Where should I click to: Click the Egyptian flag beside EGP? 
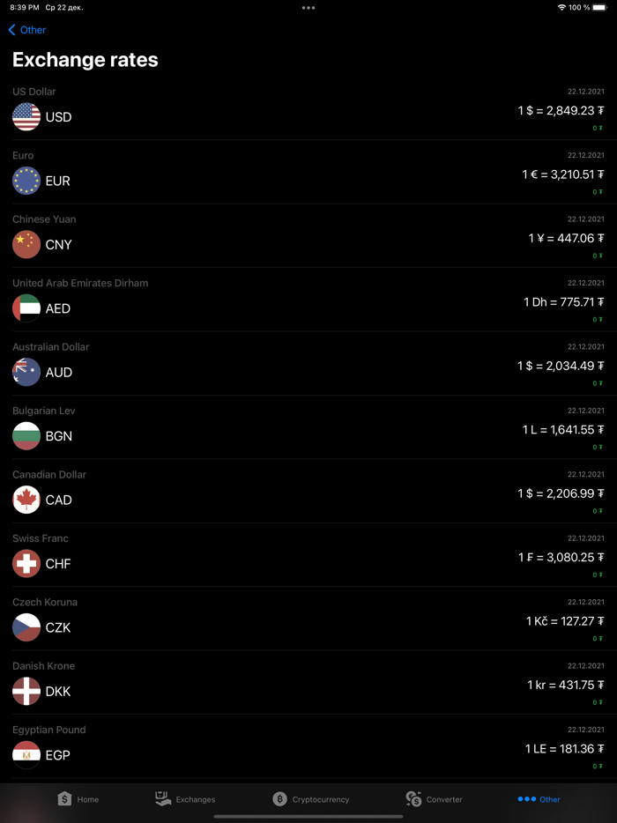26,755
